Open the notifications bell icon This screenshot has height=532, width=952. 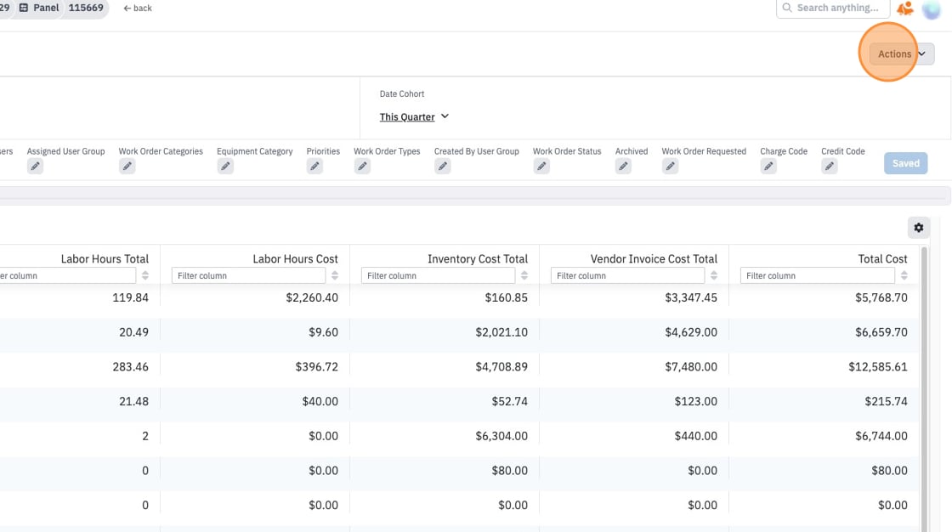pos(905,8)
